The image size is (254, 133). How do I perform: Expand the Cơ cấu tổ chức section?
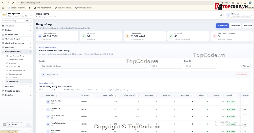pyautogui.click(x=17, y=34)
